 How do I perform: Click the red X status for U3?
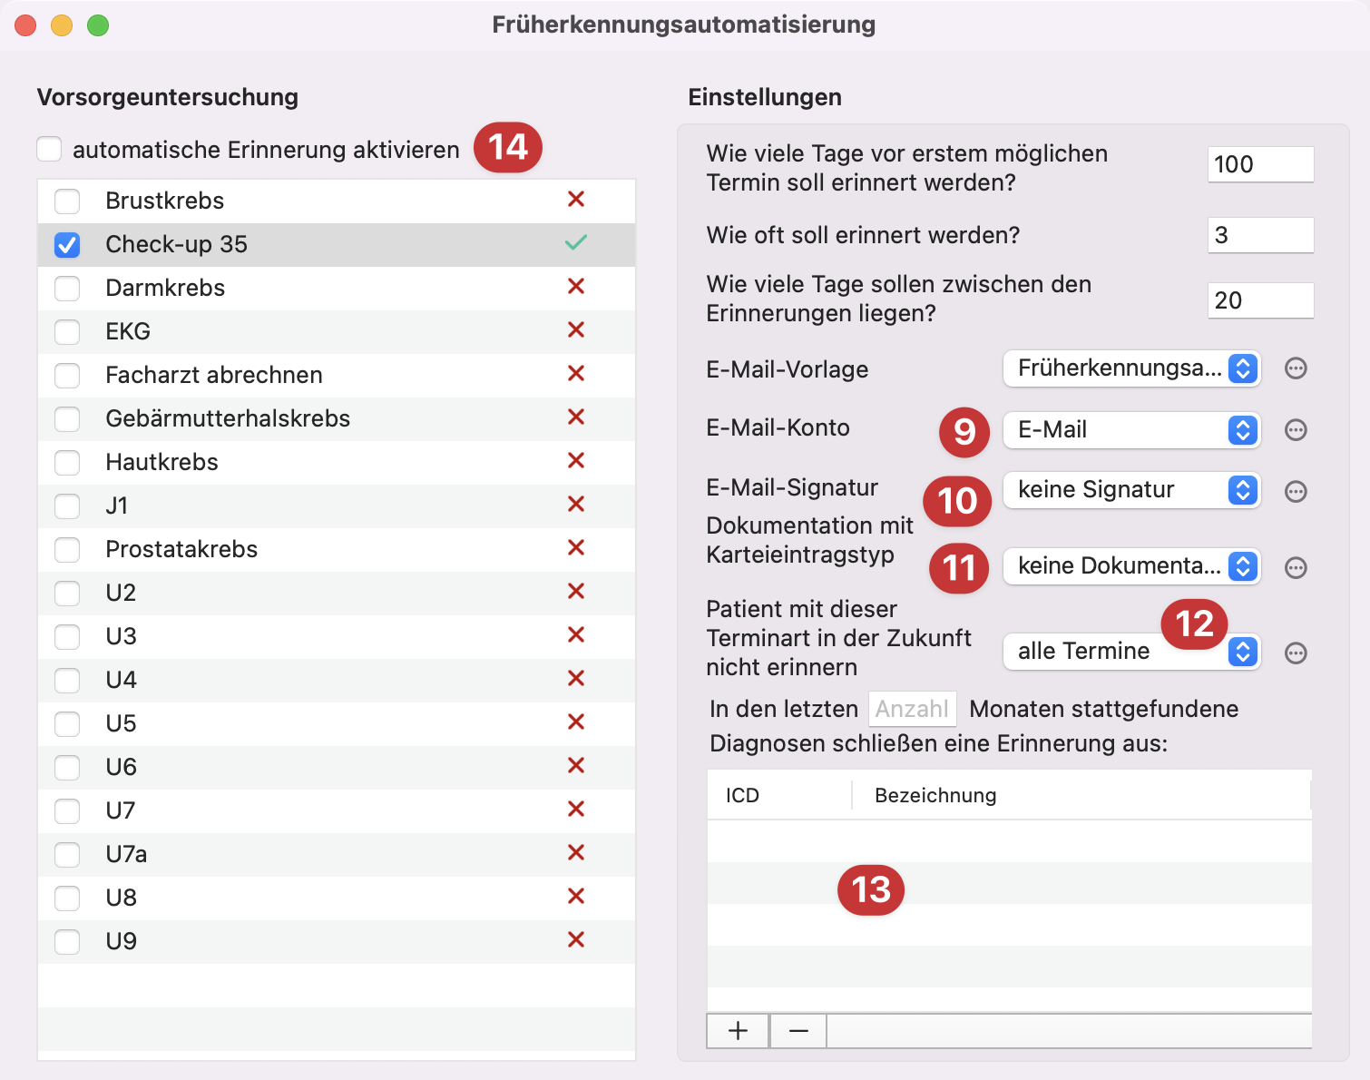click(575, 634)
